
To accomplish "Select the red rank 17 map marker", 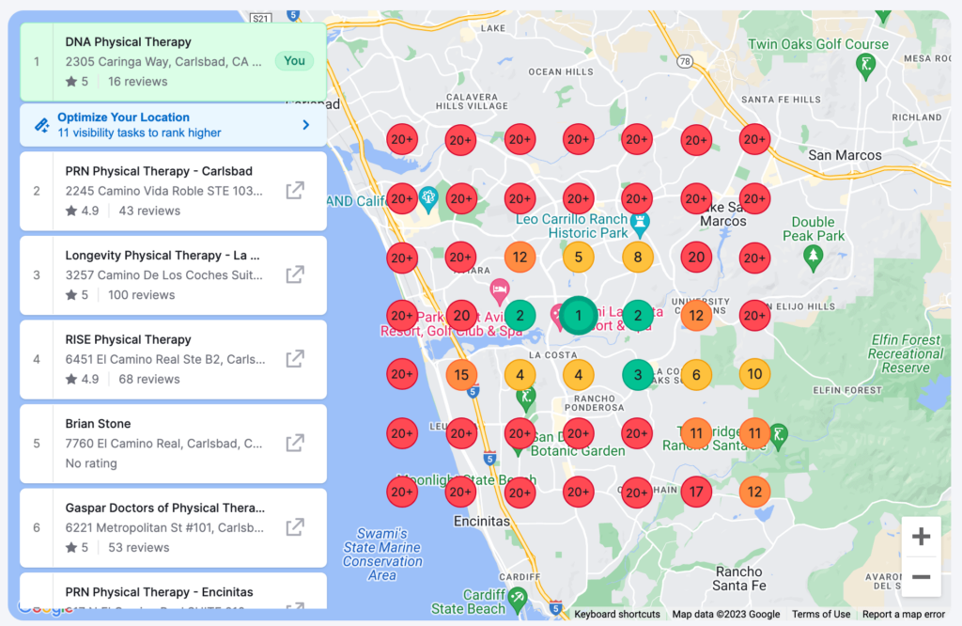I will [696, 492].
